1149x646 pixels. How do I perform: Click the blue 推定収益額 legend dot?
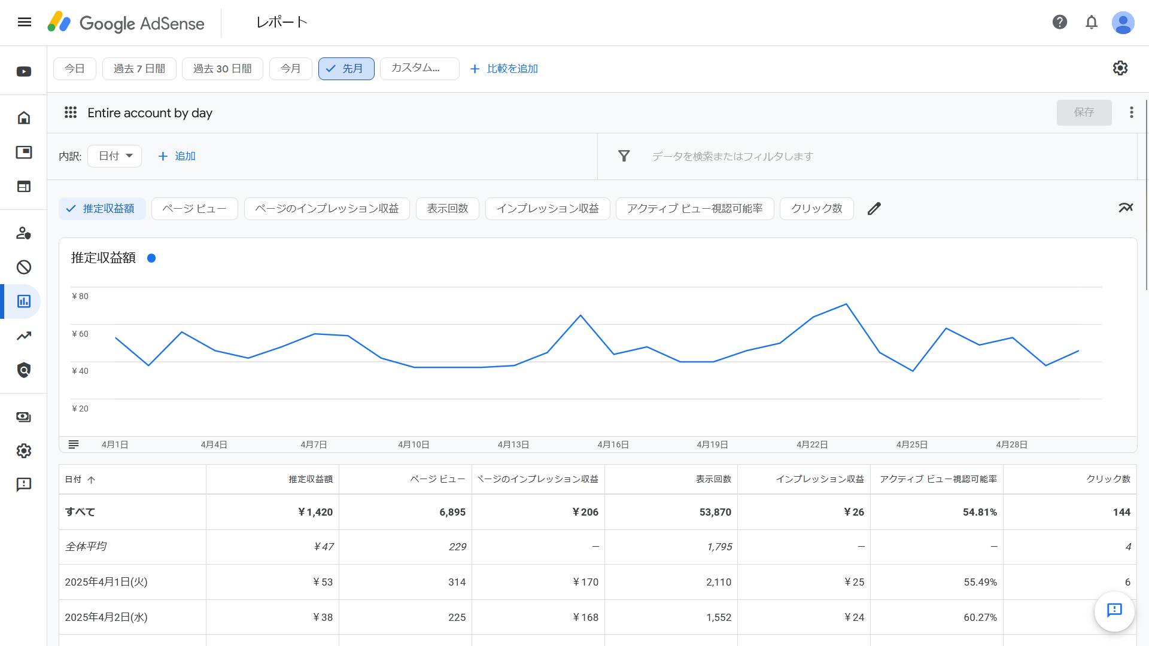(x=151, y=258)
